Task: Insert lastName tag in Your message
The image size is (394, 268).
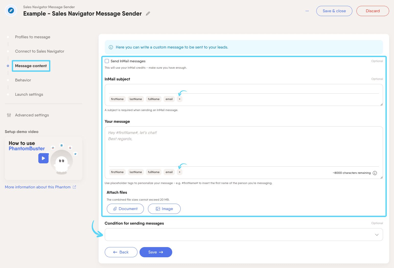Action: (136, 172)
